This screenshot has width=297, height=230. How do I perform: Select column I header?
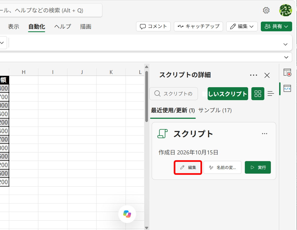point(53,72)
